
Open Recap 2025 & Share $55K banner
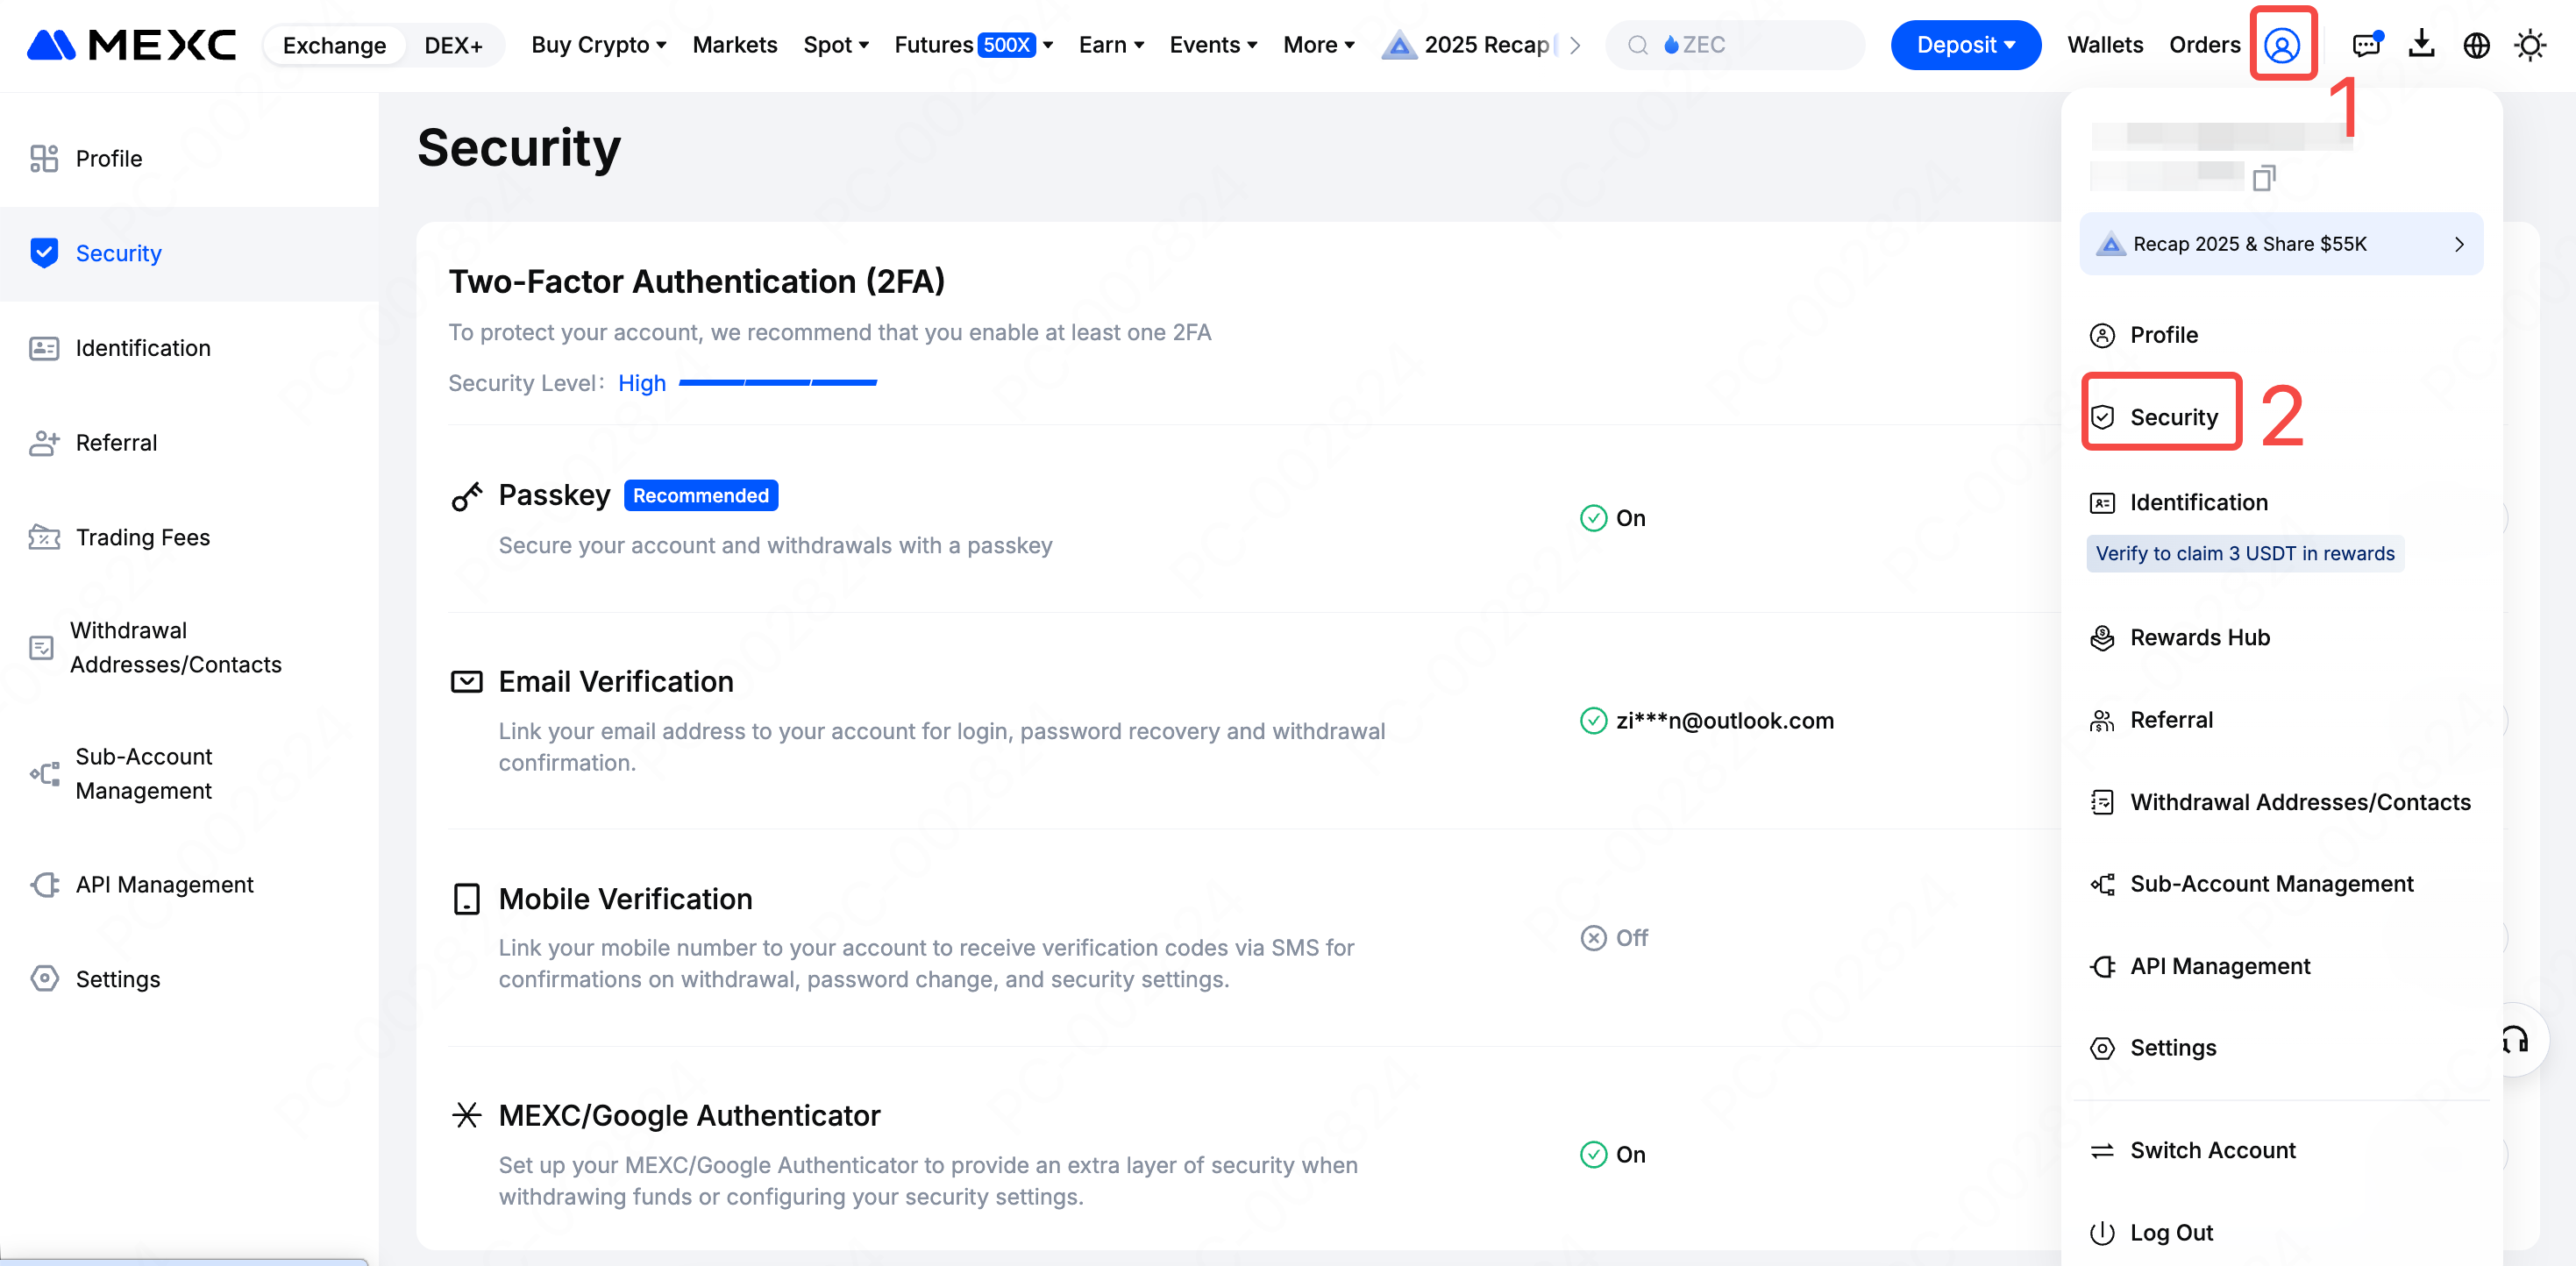(2280, 244)
